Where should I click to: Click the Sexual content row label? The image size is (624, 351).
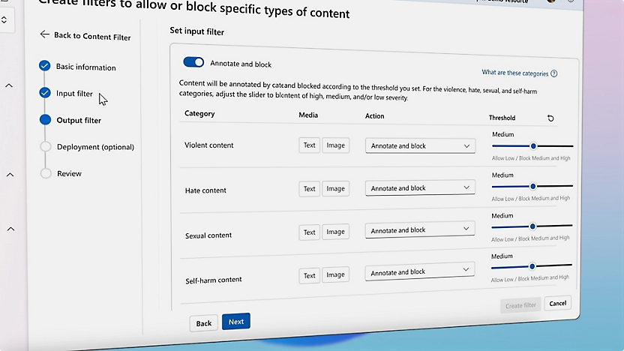tap(208, 235)
